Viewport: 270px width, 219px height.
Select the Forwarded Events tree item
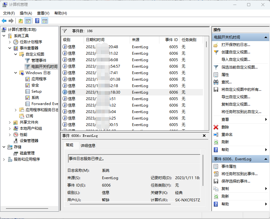45,104
